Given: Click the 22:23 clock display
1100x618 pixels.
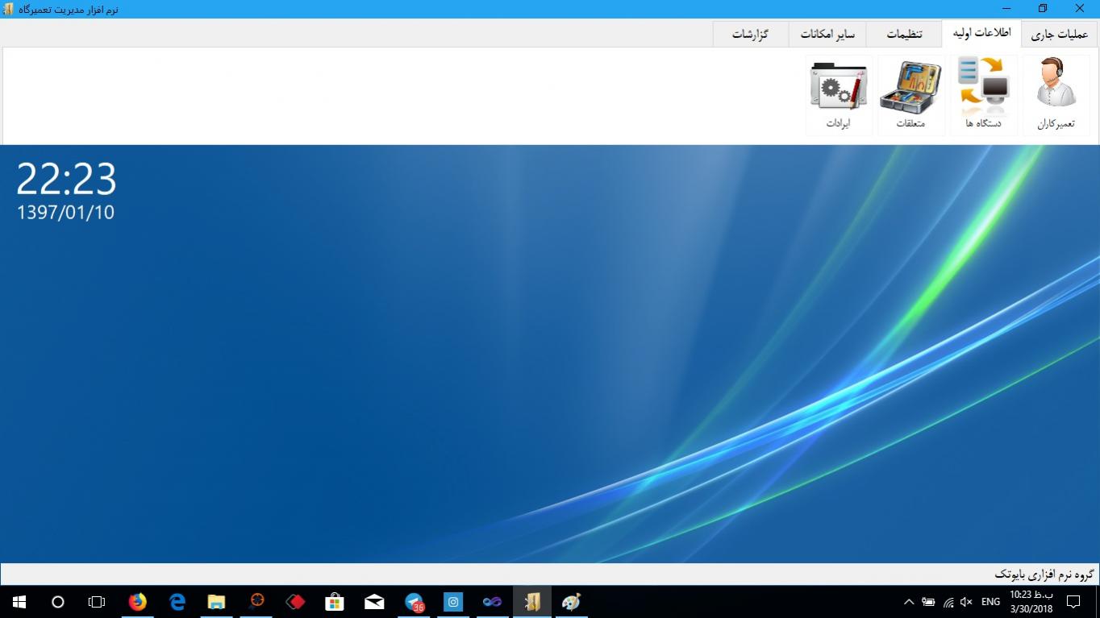Looking at the screenshot, I should click(66, 179).
